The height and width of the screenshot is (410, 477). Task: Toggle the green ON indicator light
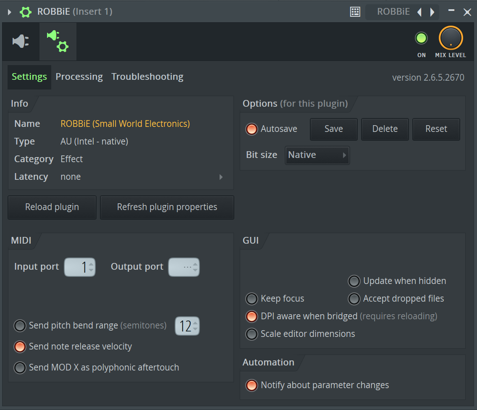pyautogui.click(x=421, y=38)
